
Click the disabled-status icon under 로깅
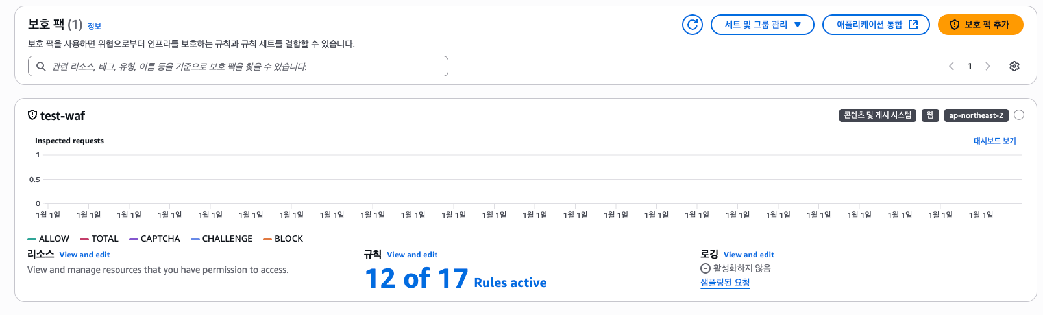(706, 268)
